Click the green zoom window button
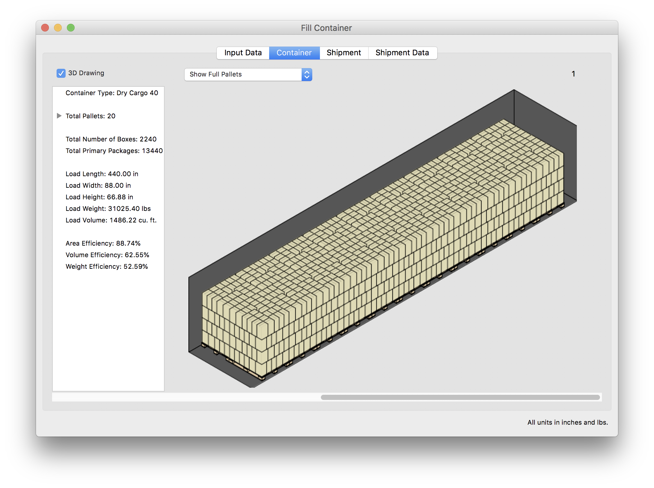The height and width of the screenshot is (488, 654). tap(71, 28)
